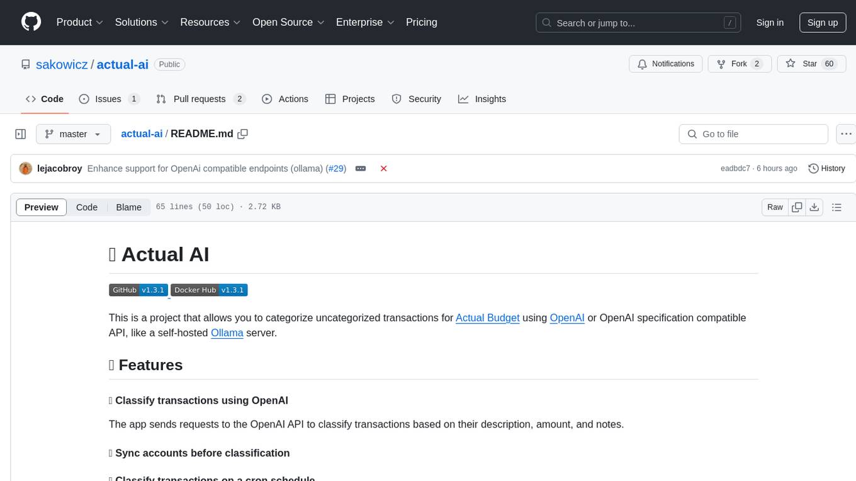Open the document outline

tap(836, 207)
